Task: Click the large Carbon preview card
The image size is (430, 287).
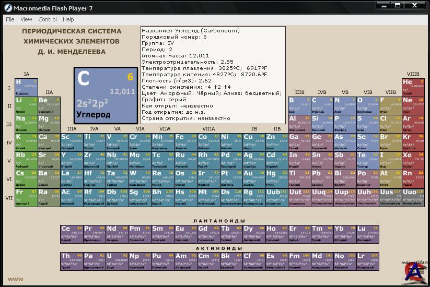Action: click(x=105, y=95)
